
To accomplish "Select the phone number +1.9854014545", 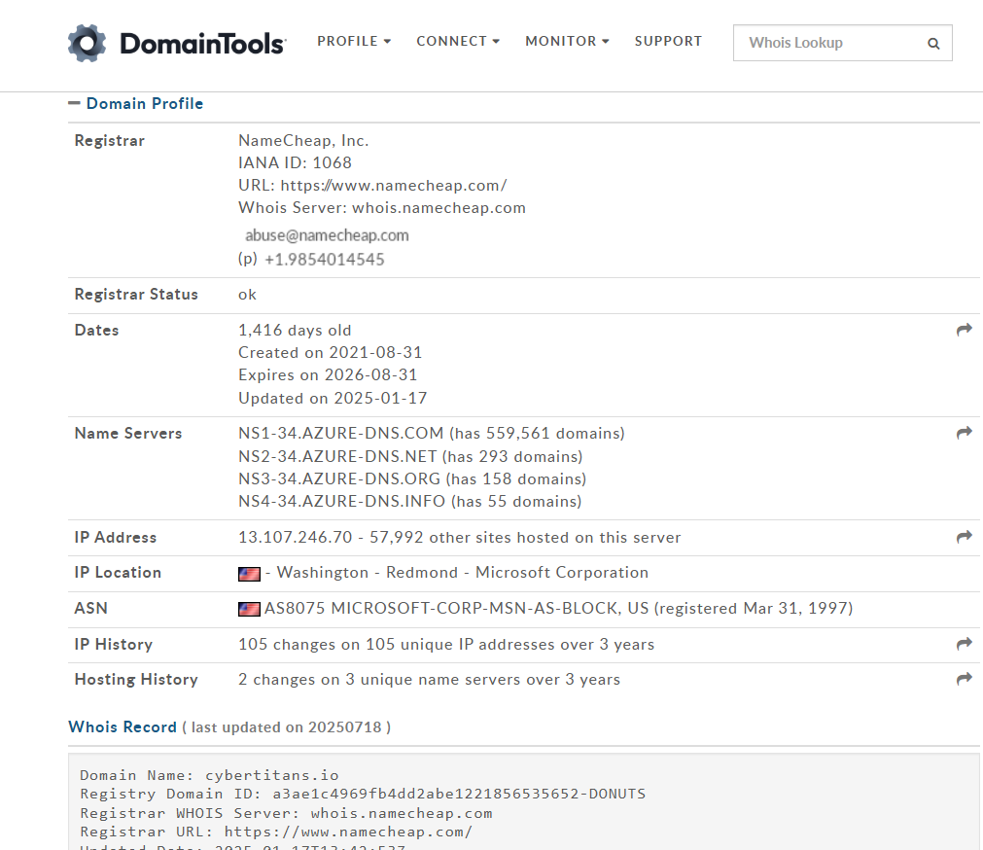I will 325,260.
